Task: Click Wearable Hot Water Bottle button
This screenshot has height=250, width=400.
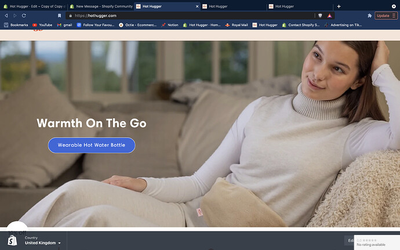Action: coord(92,145)
